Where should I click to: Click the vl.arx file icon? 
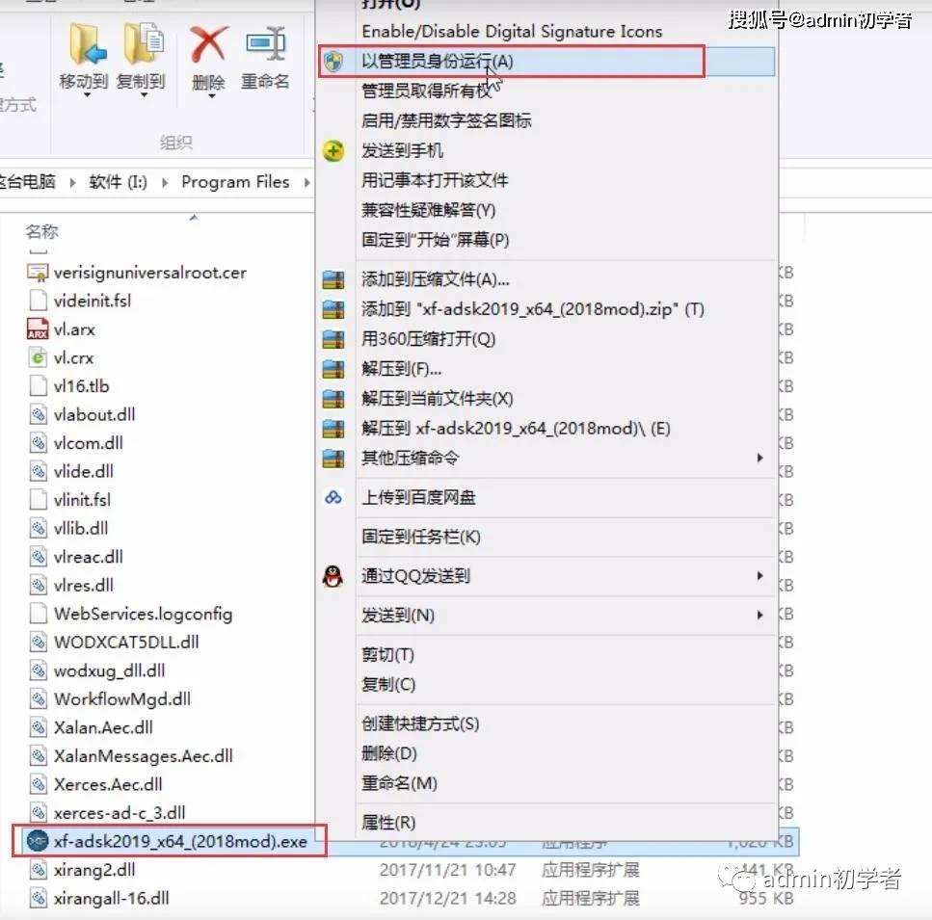[38, 329]
